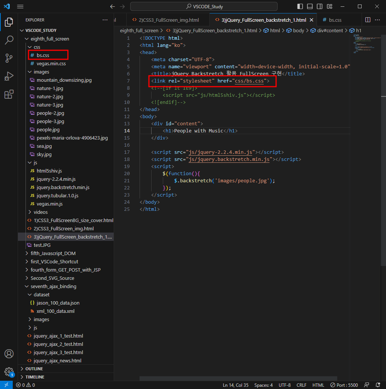
Task: Expand the Second_SVG_Source folder
Action: [66, 278]
